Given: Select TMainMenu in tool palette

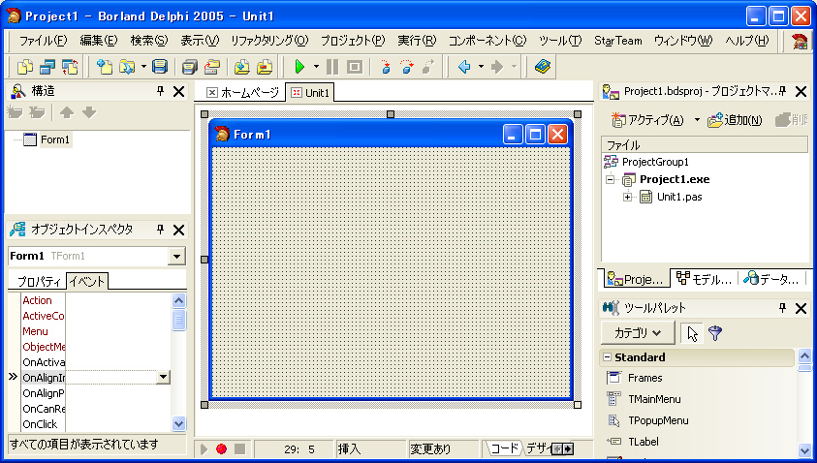Looking at the screenshot, I should coord(654,399).
